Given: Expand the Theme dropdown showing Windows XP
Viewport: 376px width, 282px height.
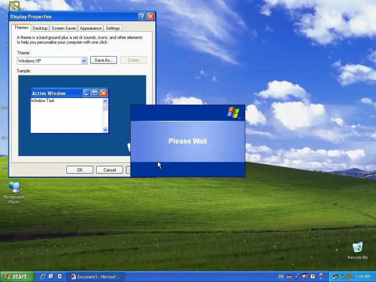Looking at the screenshot, I should (x=84, y=61).
